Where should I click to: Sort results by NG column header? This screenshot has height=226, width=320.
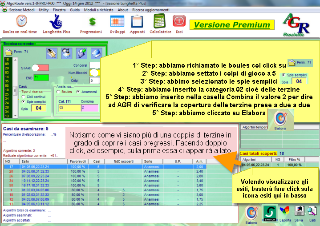[x=12, y=161]
